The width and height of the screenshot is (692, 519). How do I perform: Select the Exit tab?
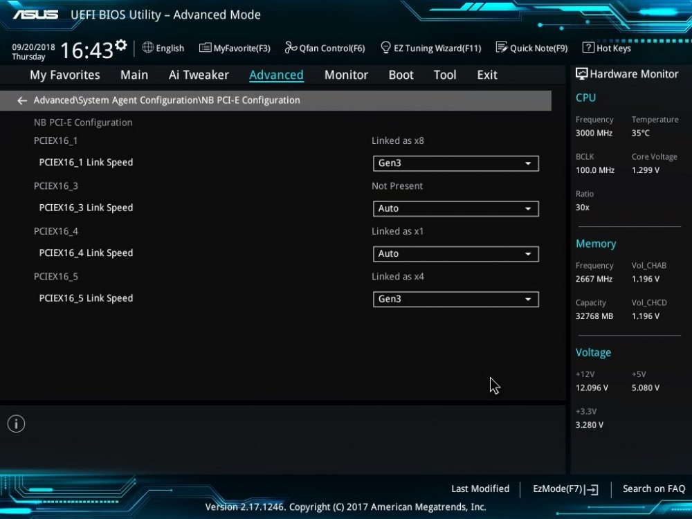click(487, 75)
